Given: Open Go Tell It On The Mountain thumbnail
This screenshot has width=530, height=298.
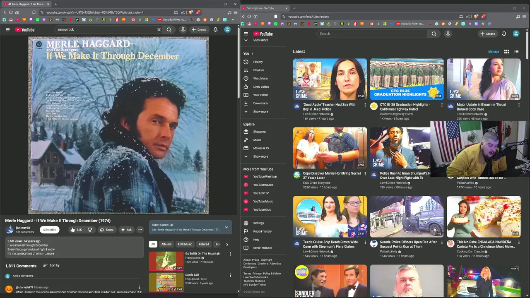Looking at the screenshot, I should click(166, 261).
